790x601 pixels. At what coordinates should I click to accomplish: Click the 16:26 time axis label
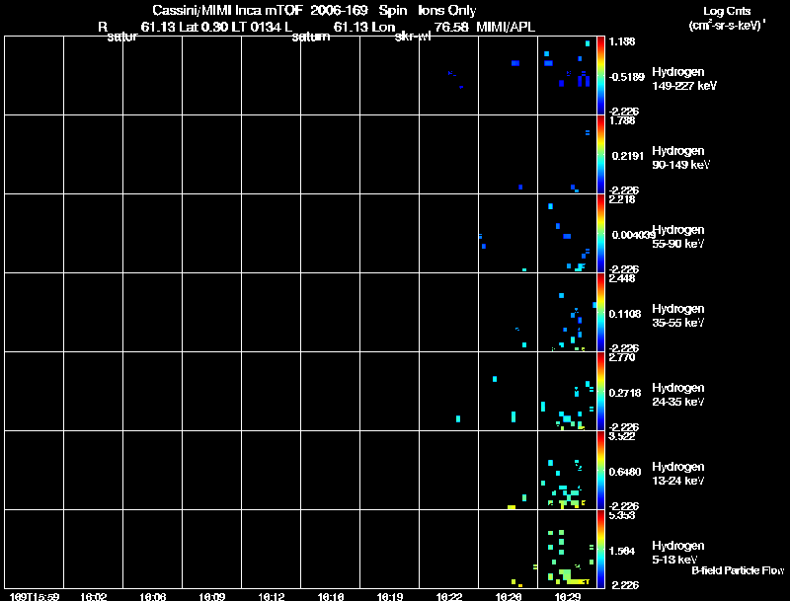click(509, 596)
